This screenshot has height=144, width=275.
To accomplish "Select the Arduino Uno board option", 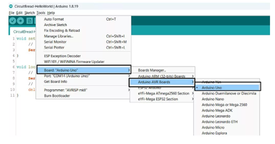I will click(227, 88).
